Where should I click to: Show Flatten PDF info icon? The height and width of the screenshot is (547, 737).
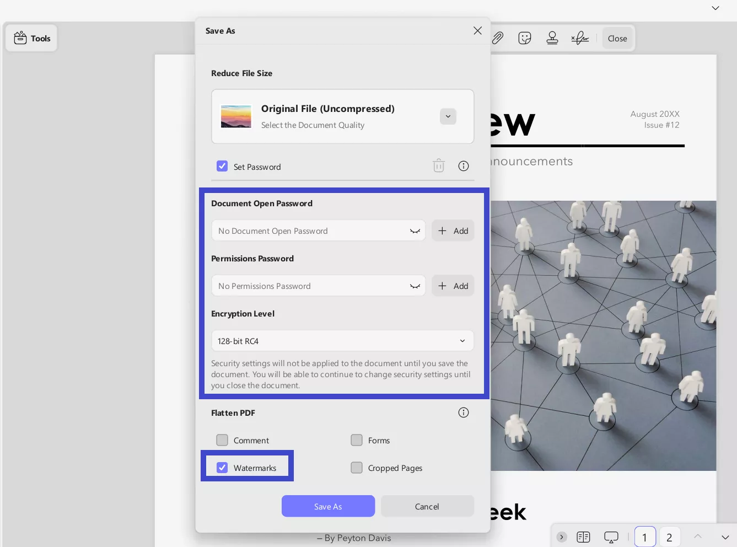coord(464,412)
